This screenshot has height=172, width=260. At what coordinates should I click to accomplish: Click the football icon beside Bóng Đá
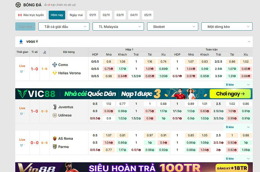pos(18,5)
